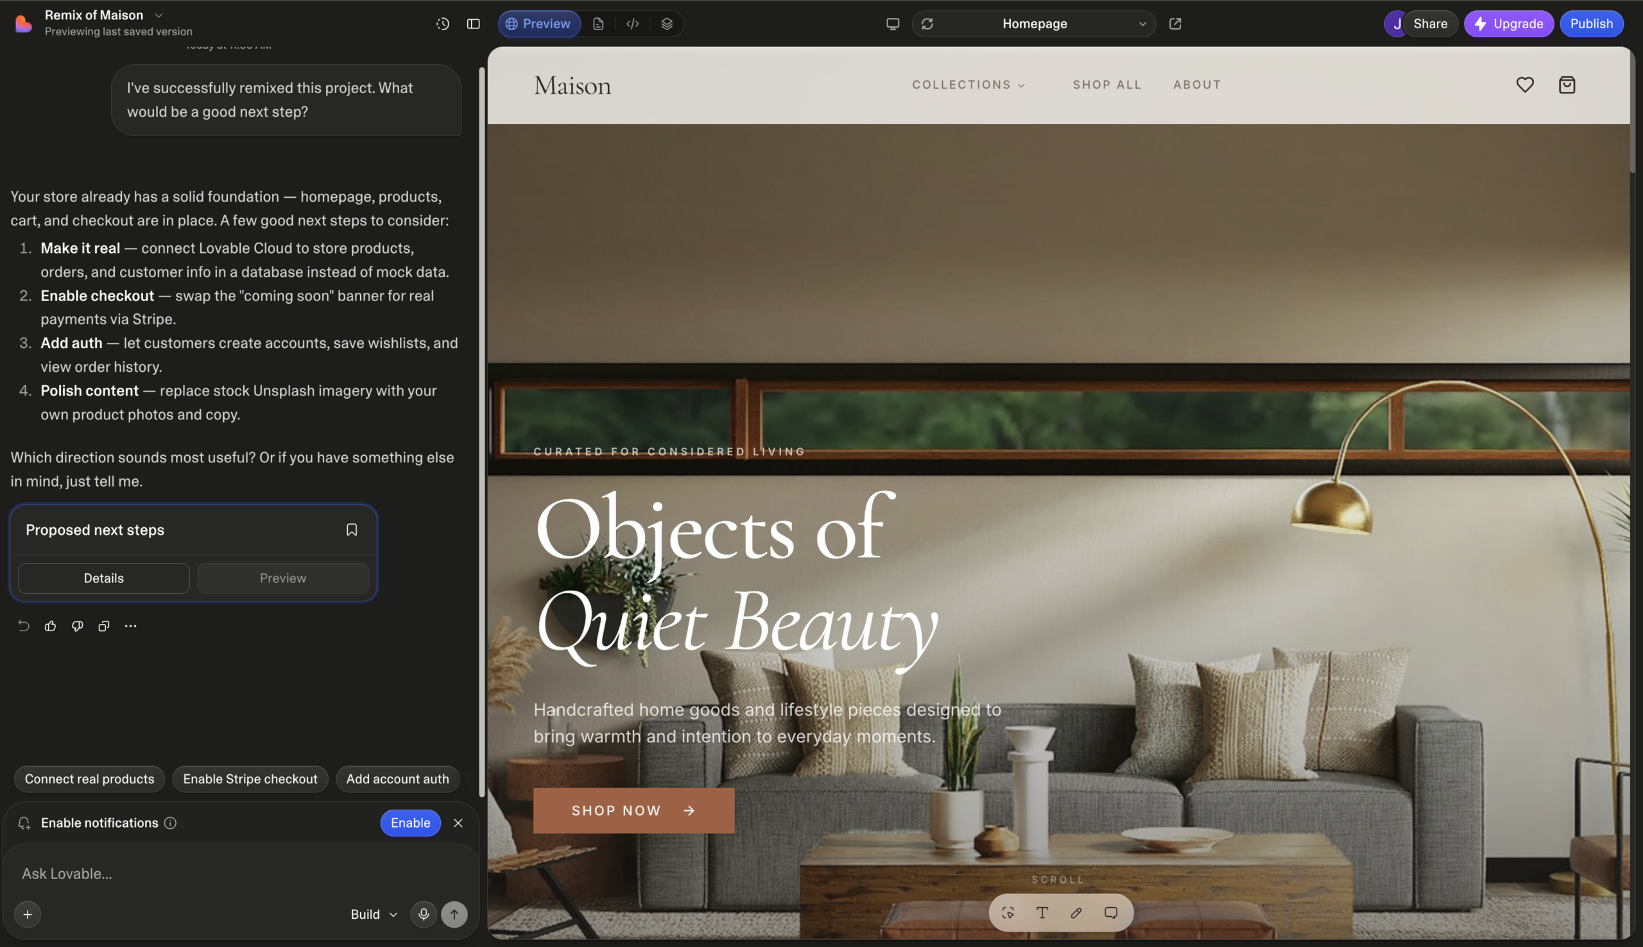Click the Share button
The image size is (1643, 947).
pyautogui.click(x=1430, y=23)
